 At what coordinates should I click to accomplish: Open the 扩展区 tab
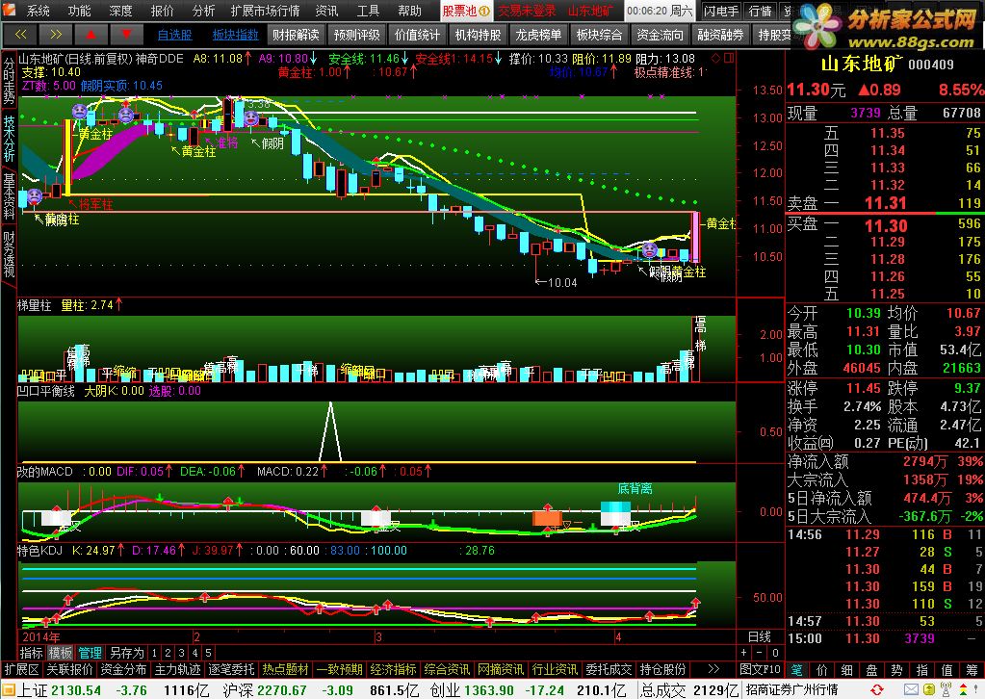22,669
